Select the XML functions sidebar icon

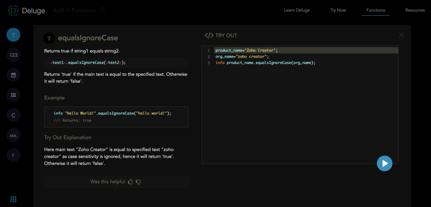pos(13,135)
